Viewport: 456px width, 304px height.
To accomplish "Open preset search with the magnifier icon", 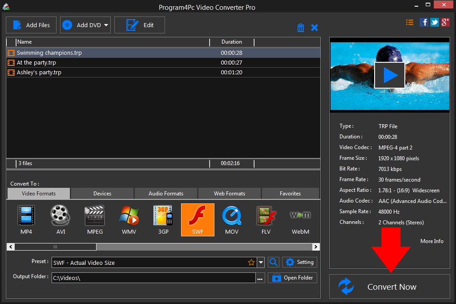I will click(273, 262).
